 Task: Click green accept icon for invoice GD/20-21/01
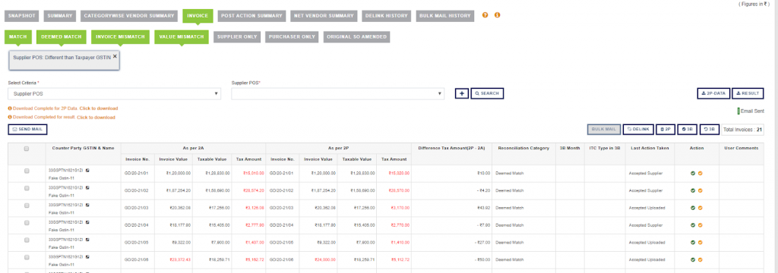tap(693, 174)
